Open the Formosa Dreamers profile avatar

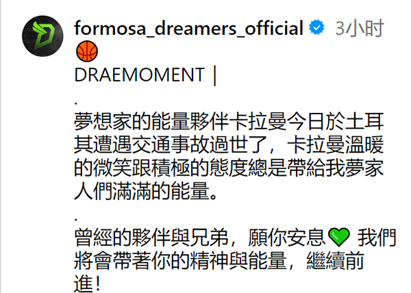point(42,36)
